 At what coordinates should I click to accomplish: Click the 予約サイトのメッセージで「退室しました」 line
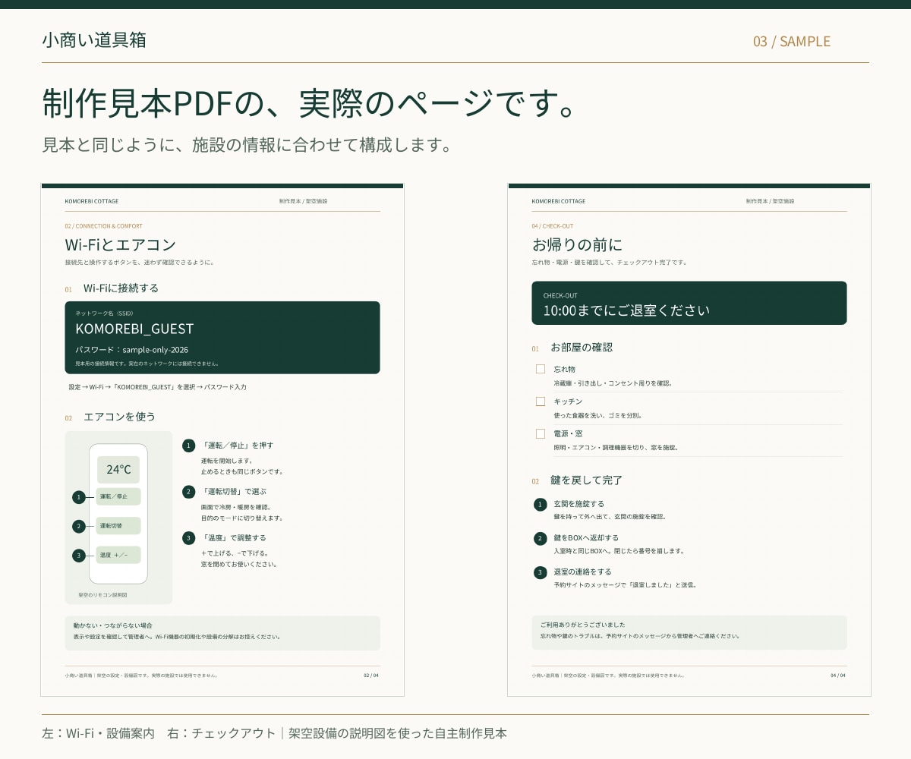(625, 585)
